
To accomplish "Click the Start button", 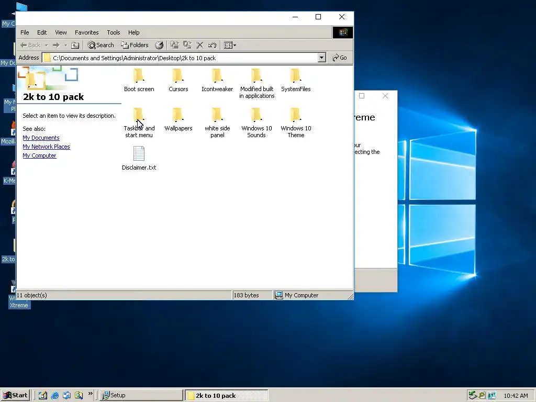I will (x=15, y=395).
